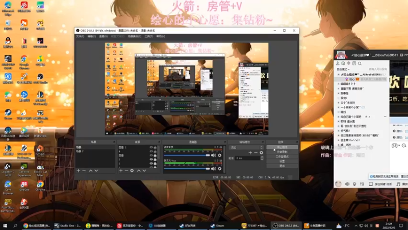Open source properties gear in the Sources panel
The height and width of the screenshot is (230, 408).
coord(132,171)
